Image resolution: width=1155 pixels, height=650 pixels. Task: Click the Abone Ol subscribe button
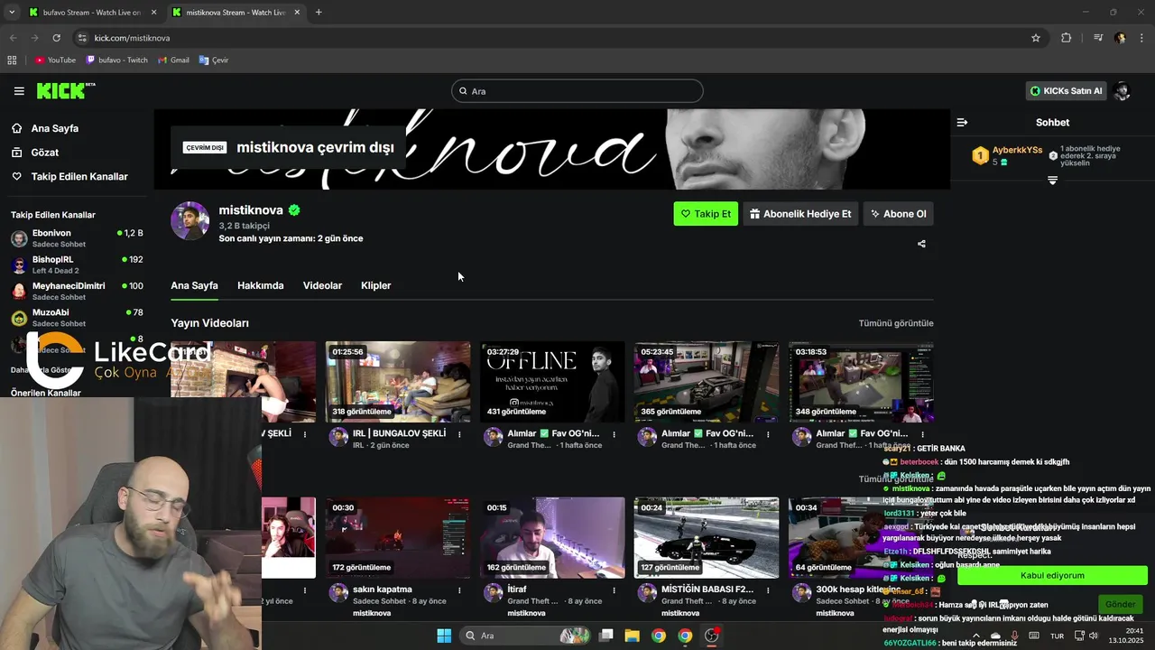(898, 214)
